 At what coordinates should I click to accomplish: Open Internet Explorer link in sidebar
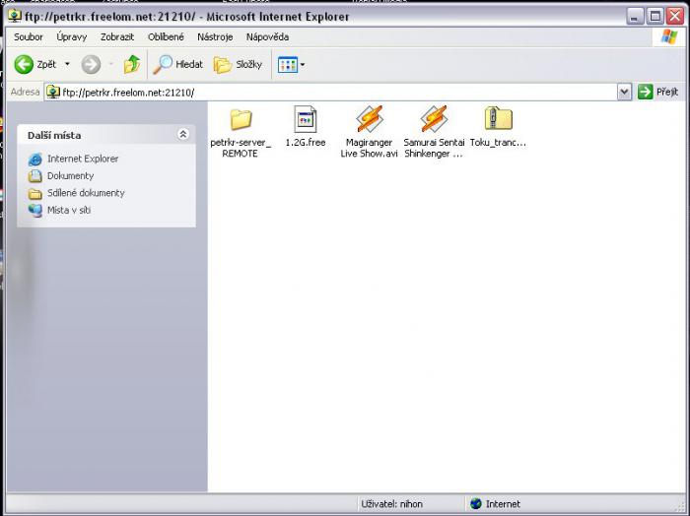pyautogui.click(x=83, y=159)
